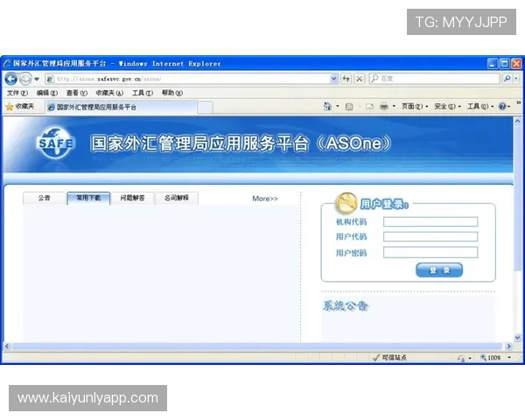Click the status bar protected mode icon
The image size is (525, 420).
point(461,358)
